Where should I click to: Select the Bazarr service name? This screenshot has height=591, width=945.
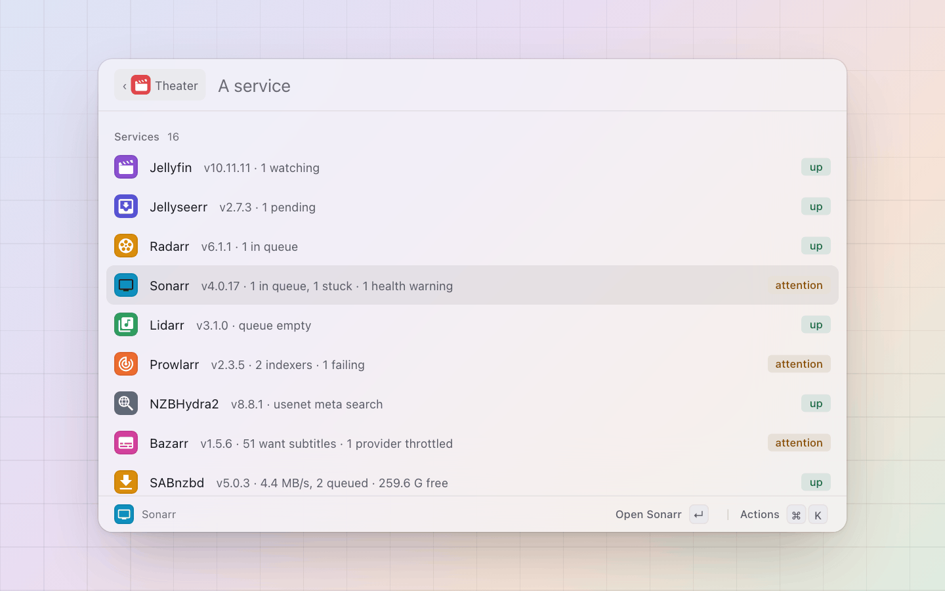pos(169,443)
